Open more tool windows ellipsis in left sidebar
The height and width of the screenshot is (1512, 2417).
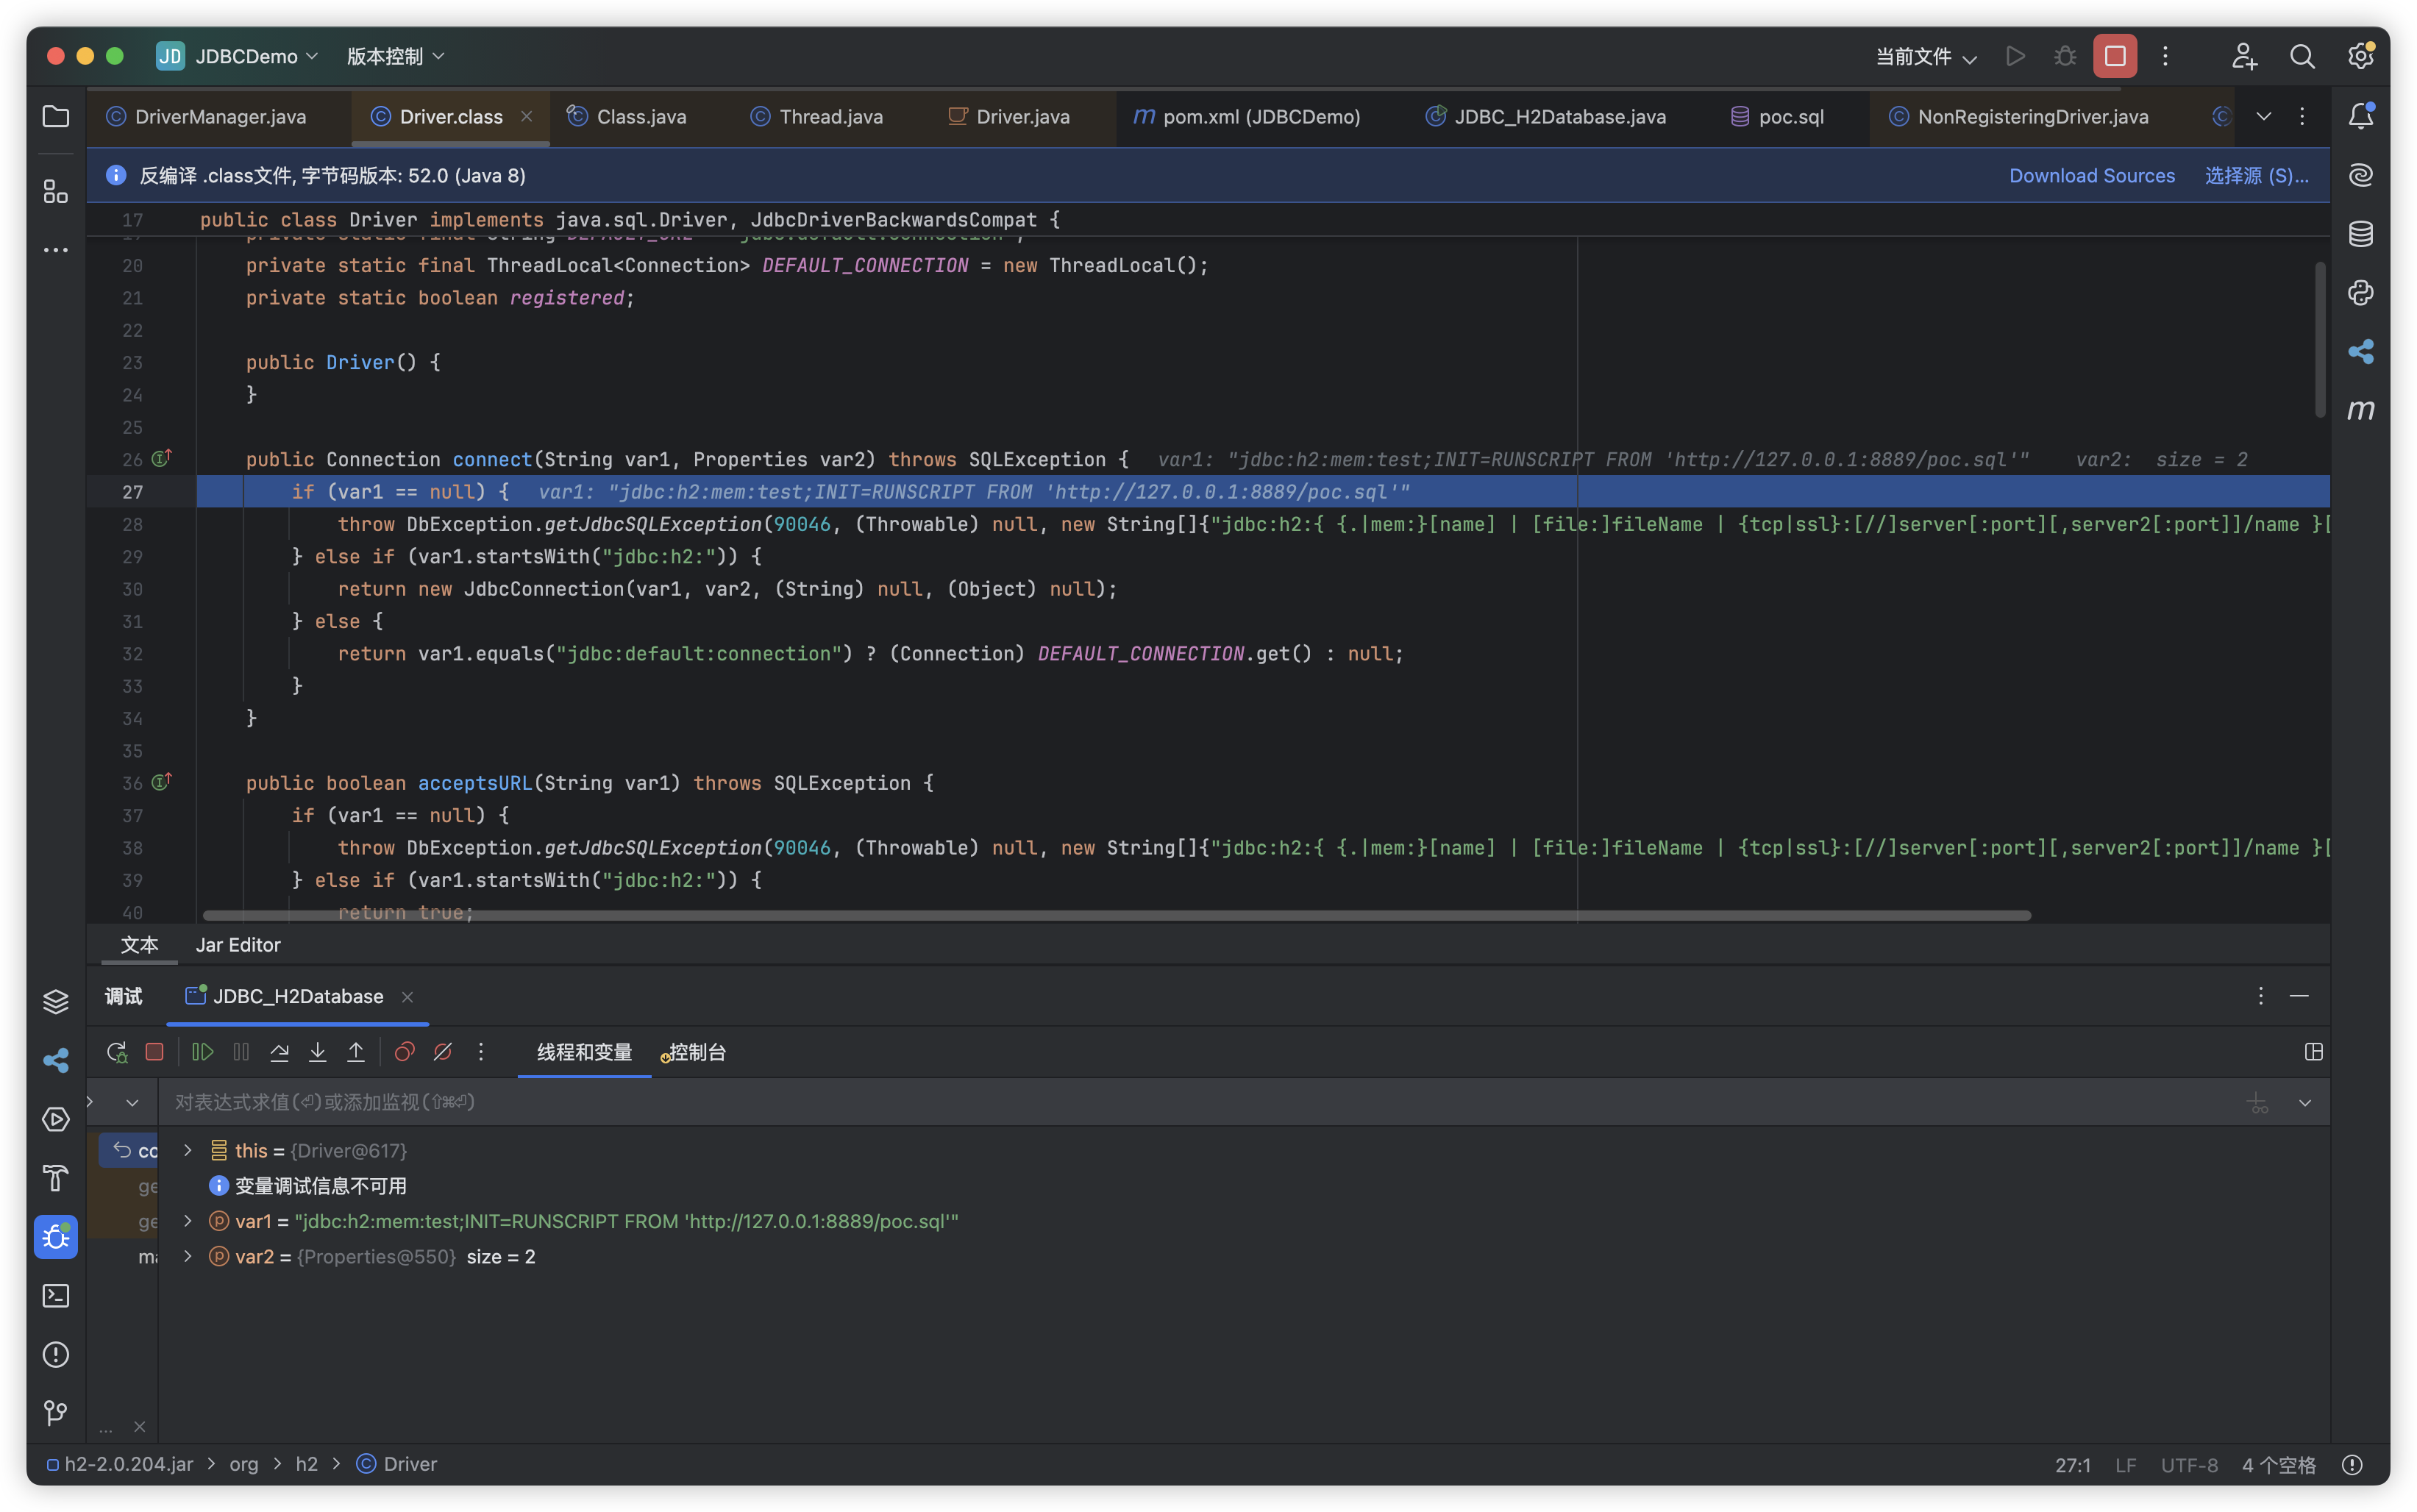click(x=56, y=250)
